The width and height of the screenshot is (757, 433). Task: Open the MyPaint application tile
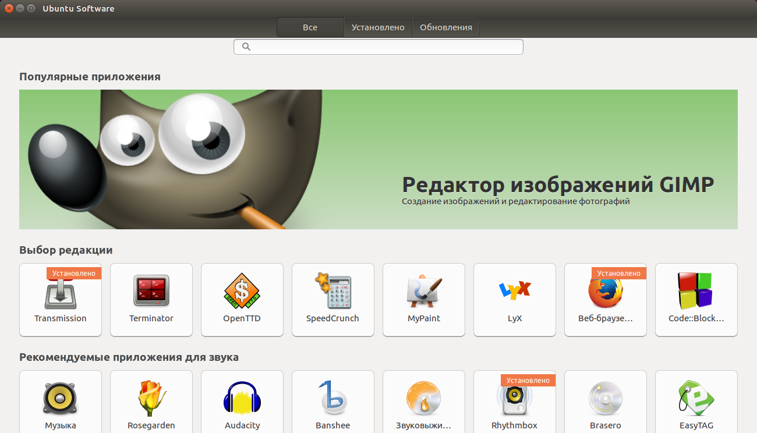tap(424, 300)
